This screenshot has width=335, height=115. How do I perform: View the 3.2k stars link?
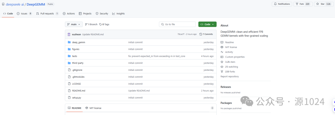tap(228, 62)
